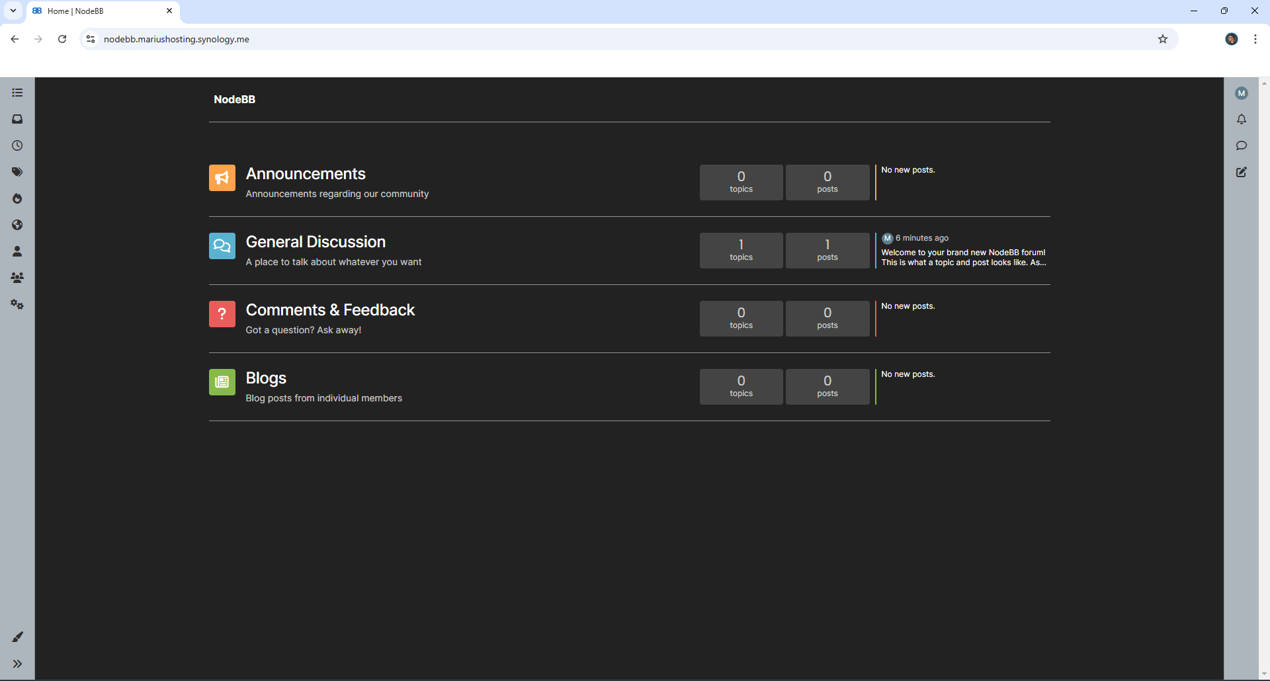Click the Comments & Feedback question mark icon

click(222, 314)
